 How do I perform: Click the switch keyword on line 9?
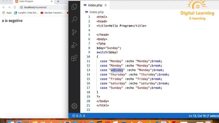coord(102,52)
